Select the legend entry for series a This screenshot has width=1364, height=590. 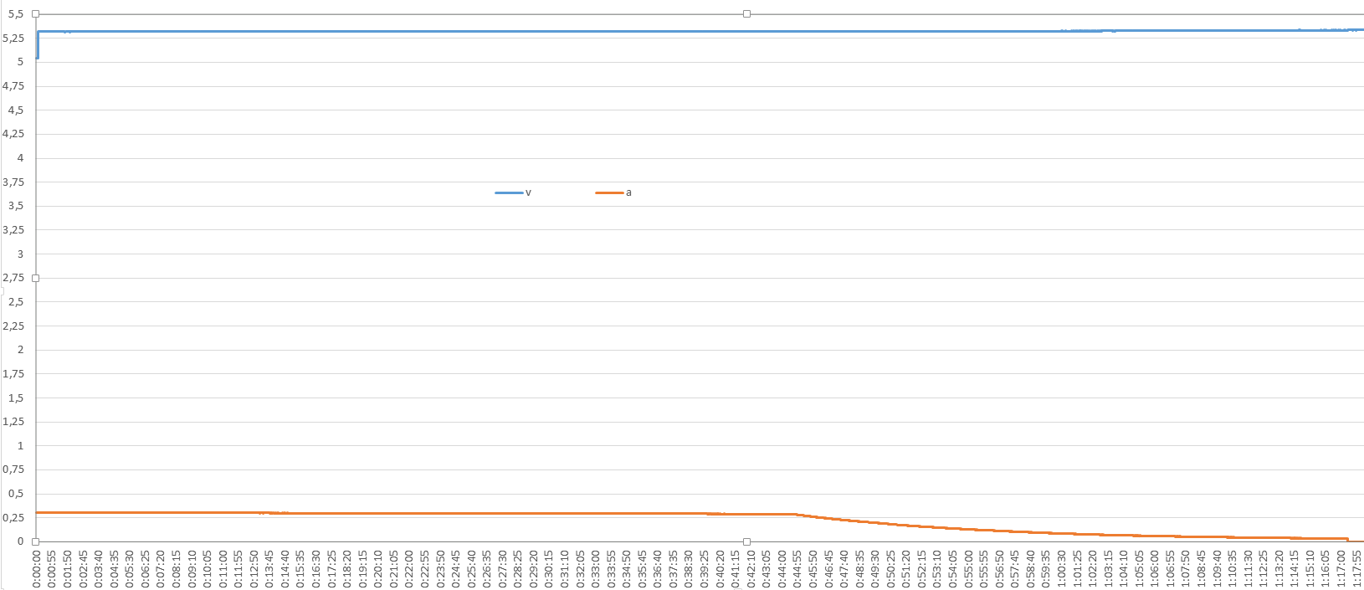point(613,192)
